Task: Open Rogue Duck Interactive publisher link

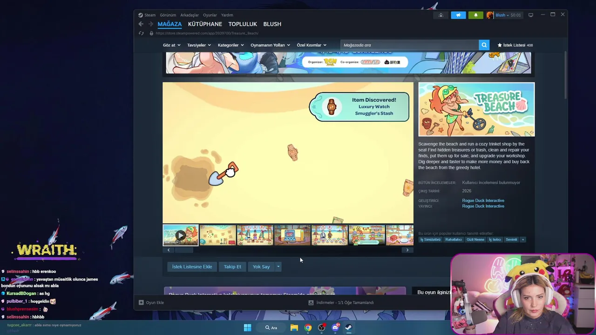Action: pyautogui.click(x=483, y=206)
